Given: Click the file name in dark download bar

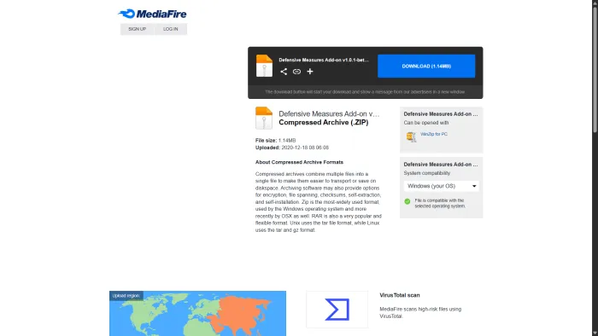Looking at the screenshot, I should coord(324,61).
